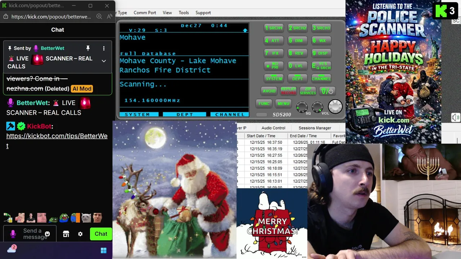This screenshot has height=259, width=461.
Task: View site information lock icon
Action: tap(5, 17)
